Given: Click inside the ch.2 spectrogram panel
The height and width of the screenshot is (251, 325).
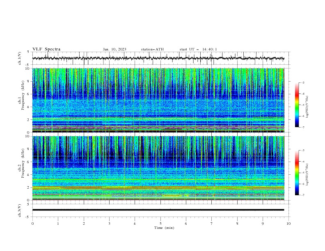Looking at the screenshot, I should point(158,168).
